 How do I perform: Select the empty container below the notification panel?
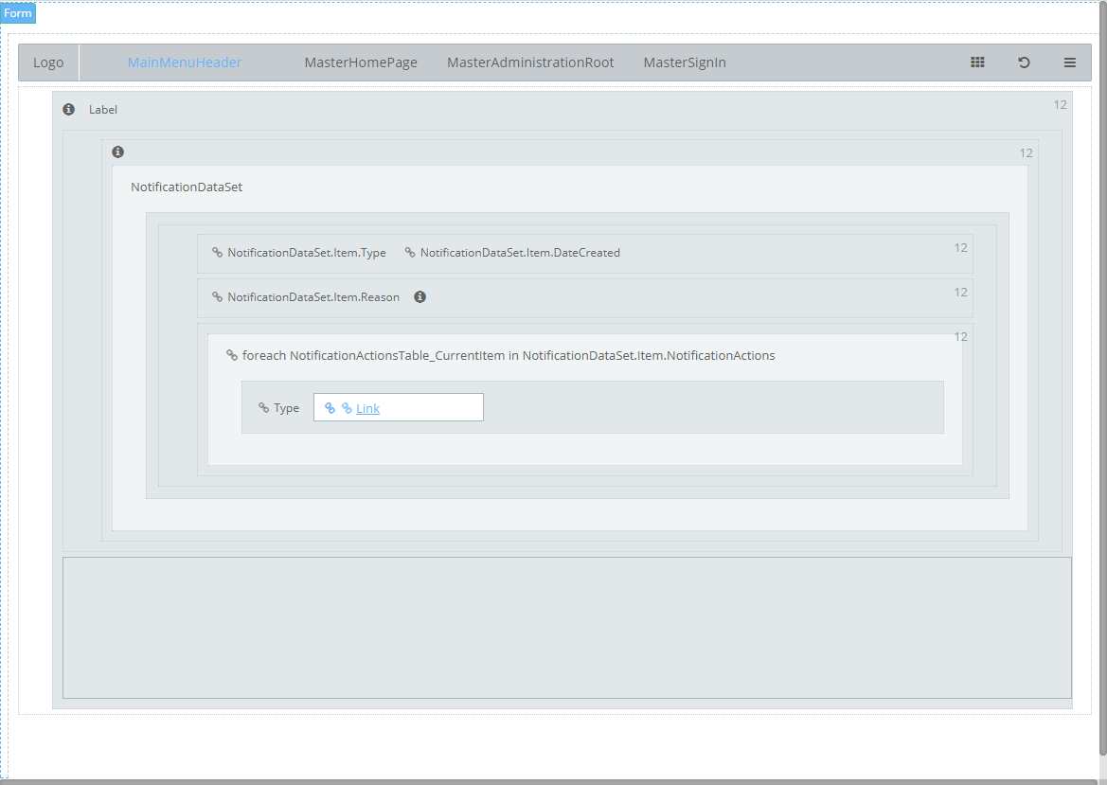pos(566,627)
